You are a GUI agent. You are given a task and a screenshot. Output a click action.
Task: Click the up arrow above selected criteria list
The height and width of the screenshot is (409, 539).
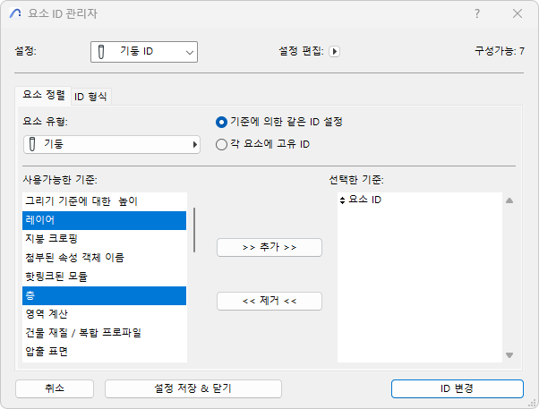[x=509, y=200]
